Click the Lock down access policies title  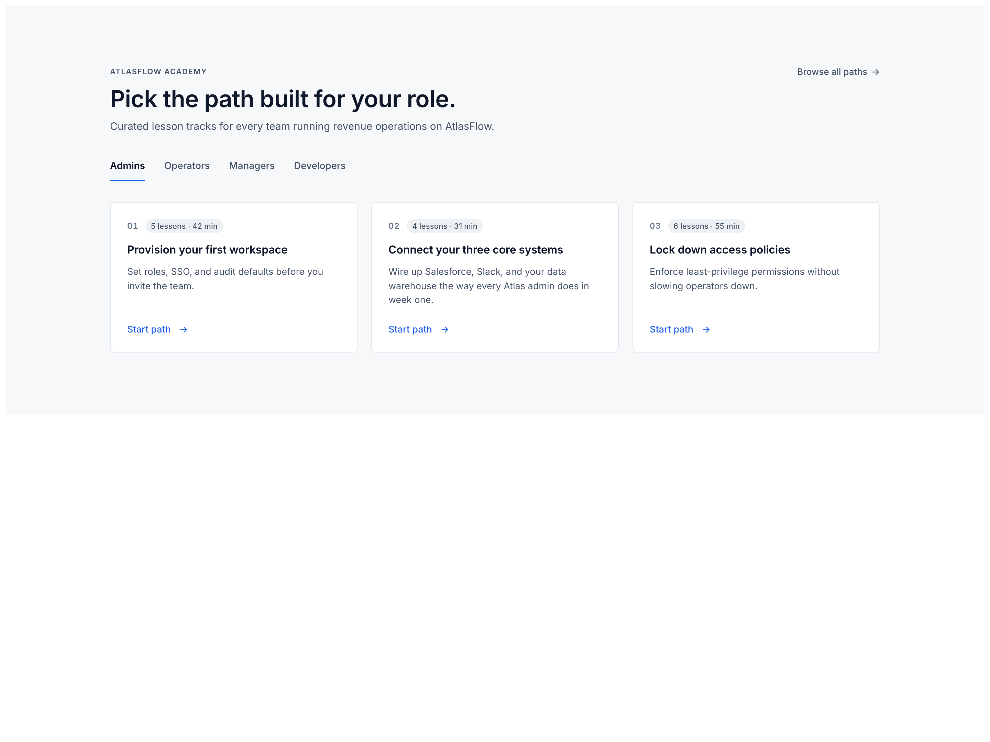point(720,250)
